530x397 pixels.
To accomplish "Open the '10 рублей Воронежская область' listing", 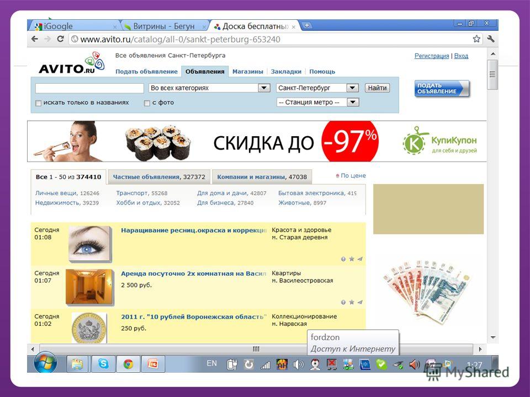I will (x=194, y=316).
